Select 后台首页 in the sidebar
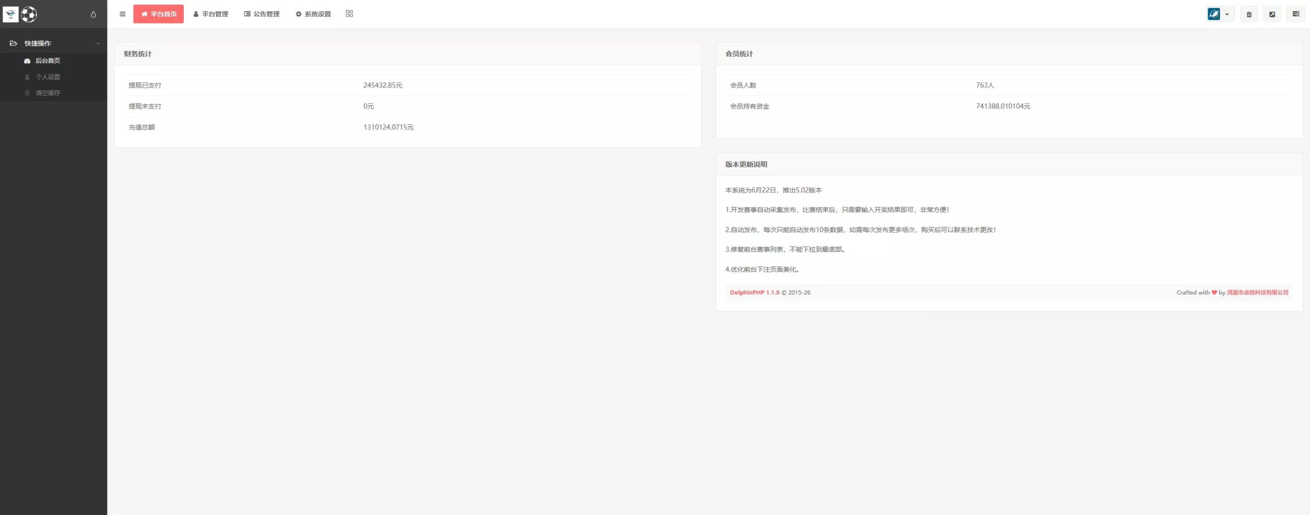Image resolution: width=1310 pixels, height=515 pixels. (x=48, y=61)
